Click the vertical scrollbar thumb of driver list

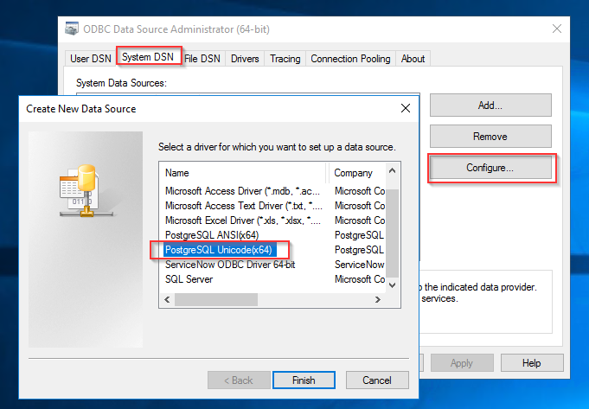[x=392, y=233]
